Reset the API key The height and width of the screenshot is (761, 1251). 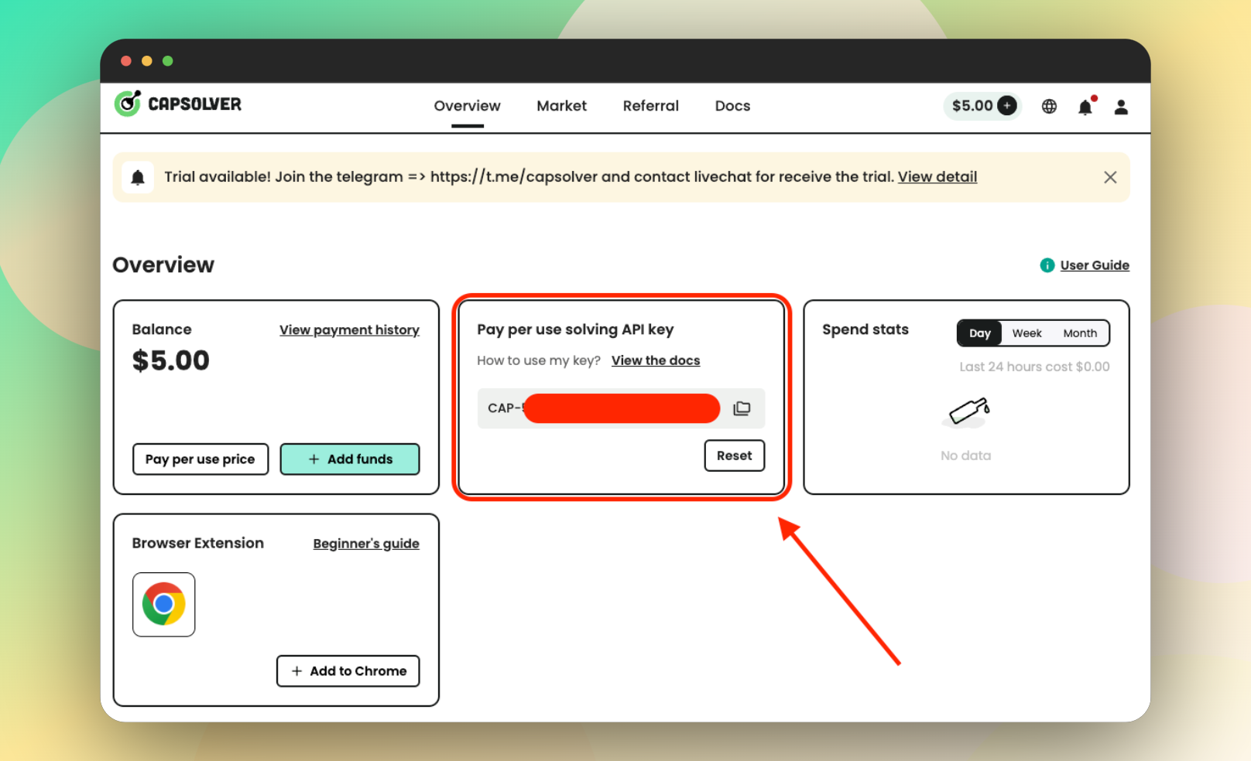click(734, 456)
